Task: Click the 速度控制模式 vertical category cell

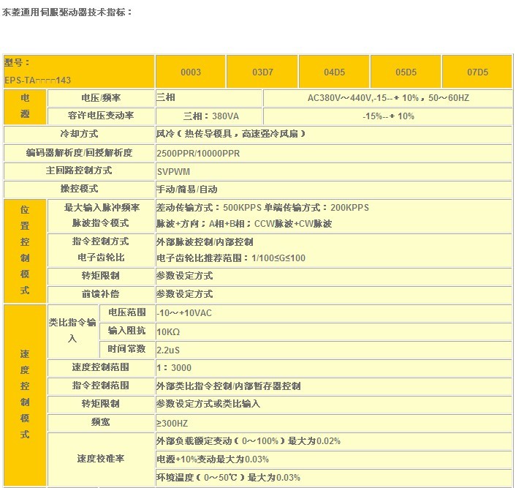Action: click(25, 395)
